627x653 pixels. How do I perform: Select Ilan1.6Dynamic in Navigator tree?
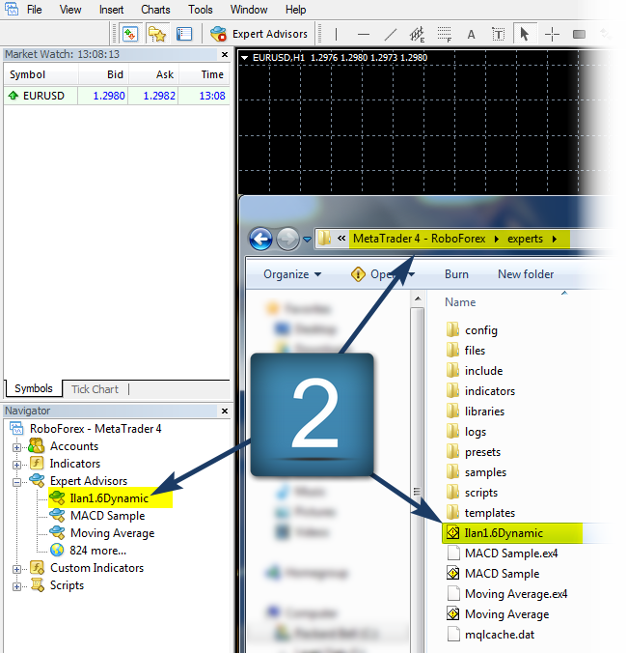point(109,498)
